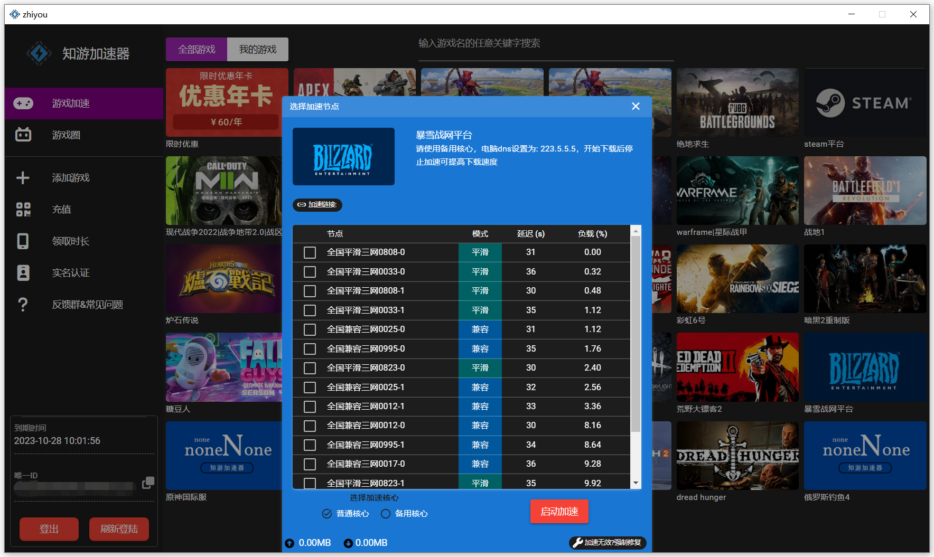Check node 全国平滑三网0823-0

point(310,368)
